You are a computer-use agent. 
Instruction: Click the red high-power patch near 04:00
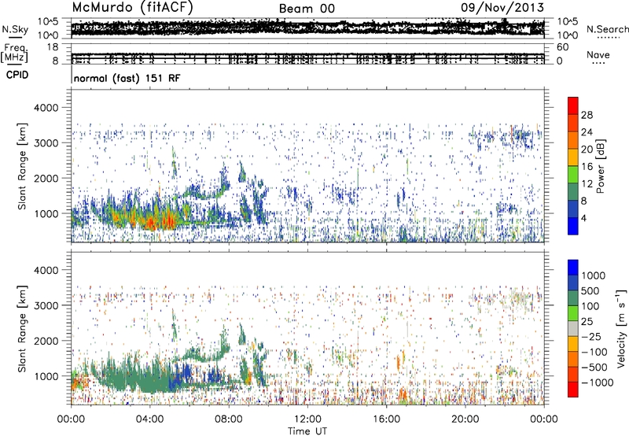(x=152, y=224)
